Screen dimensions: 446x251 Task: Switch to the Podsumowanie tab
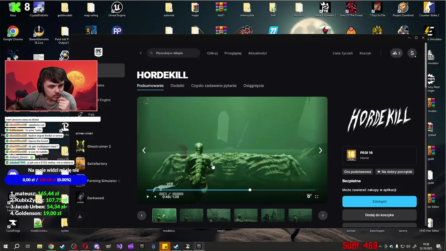tap(150, 86)
